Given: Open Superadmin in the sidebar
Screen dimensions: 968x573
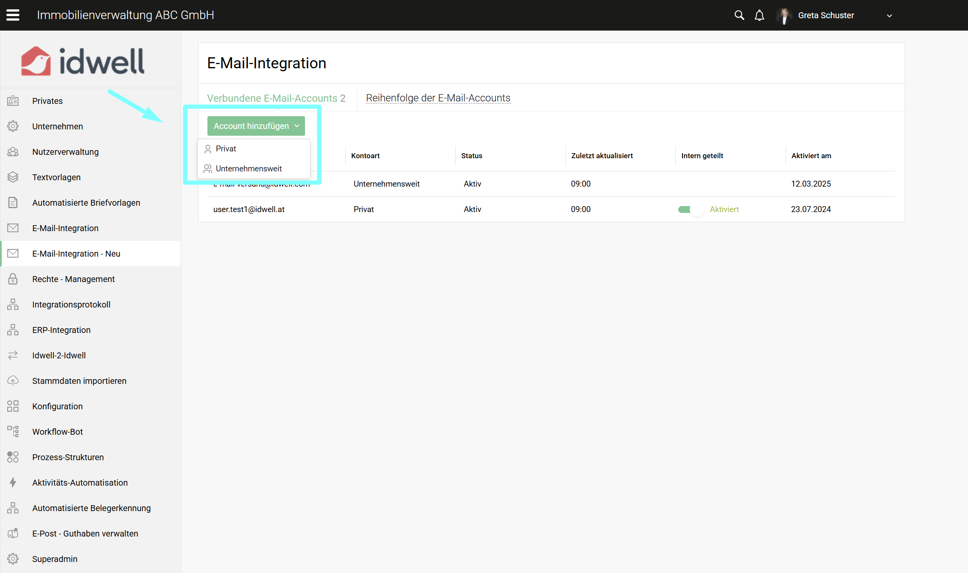Looking at the screenshot, I should [x=55, y=559].
